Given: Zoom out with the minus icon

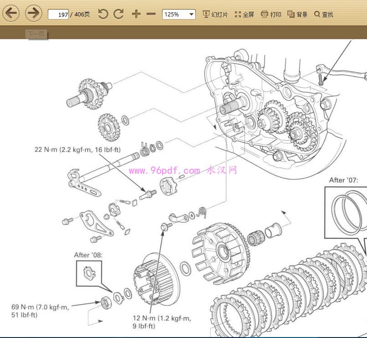Looking at the screenshot, I should (151, 14).
